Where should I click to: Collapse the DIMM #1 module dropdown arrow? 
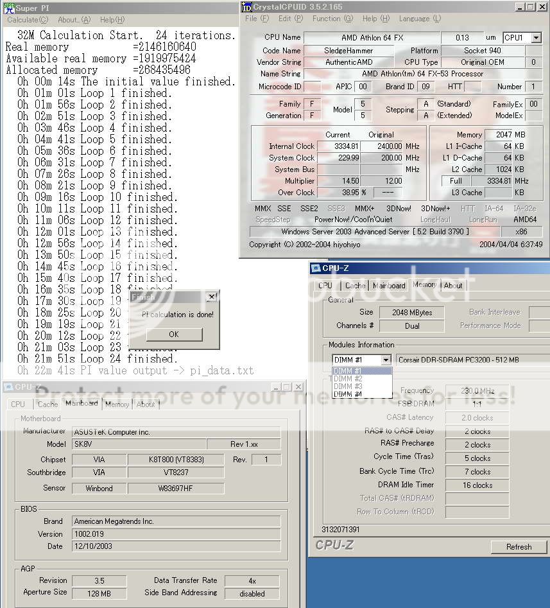click(386, 360)
